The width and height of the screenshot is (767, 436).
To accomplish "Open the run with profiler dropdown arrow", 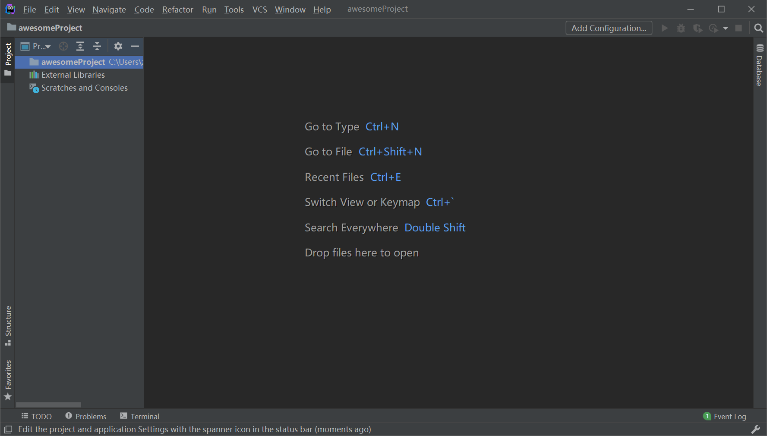I will pos(726,28).
